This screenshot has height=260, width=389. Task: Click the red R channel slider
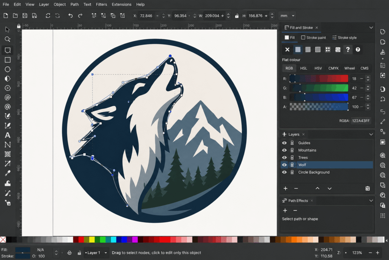click(x=319, y=78)
